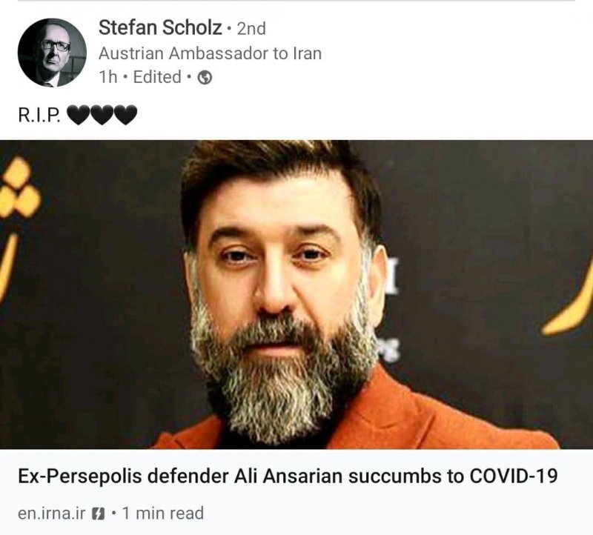Visit the en.irna.ir source link
The height and width of the screenshot is (535, 593).
[51, 514]
